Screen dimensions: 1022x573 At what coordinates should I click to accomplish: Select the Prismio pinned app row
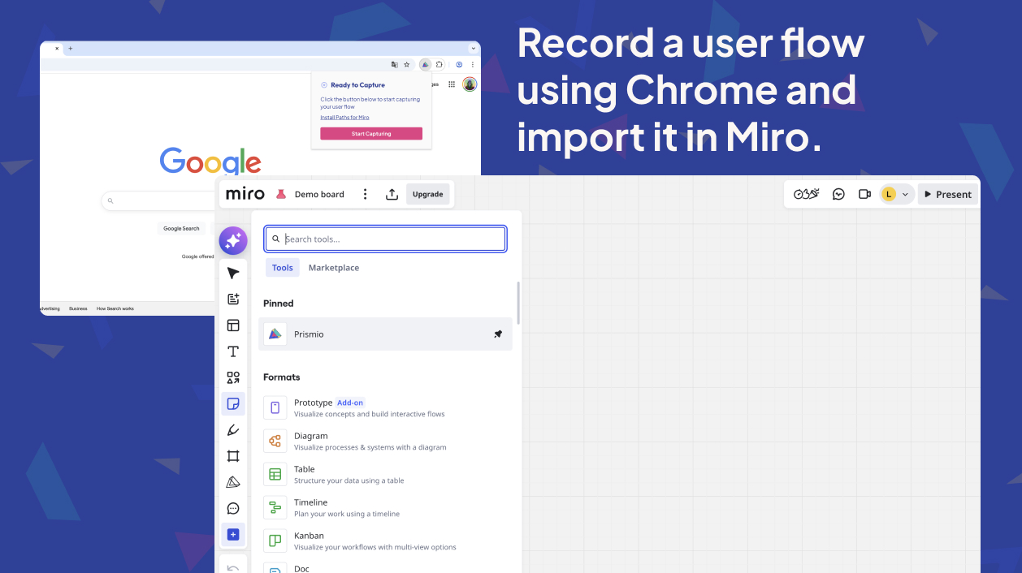[x=385, y=334]
